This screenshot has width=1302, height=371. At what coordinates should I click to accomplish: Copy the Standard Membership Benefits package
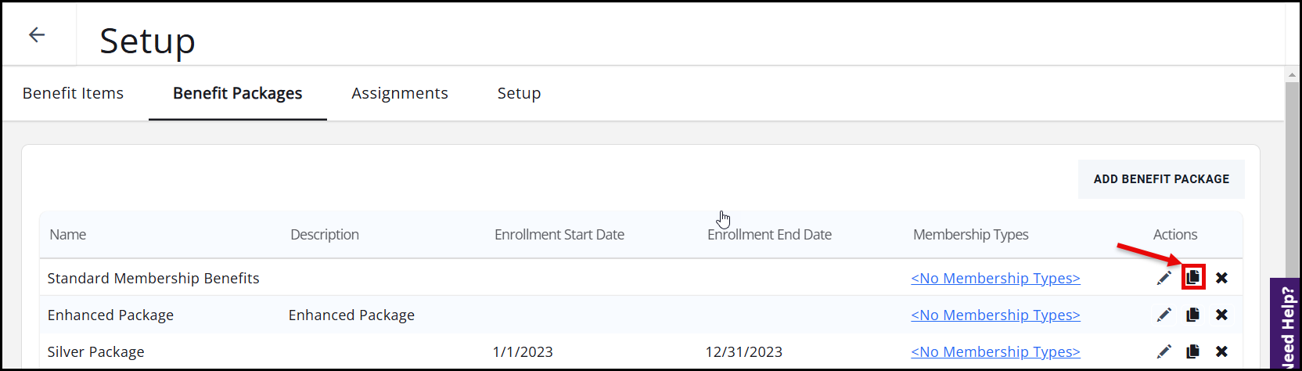click(x=1193, y=277)
